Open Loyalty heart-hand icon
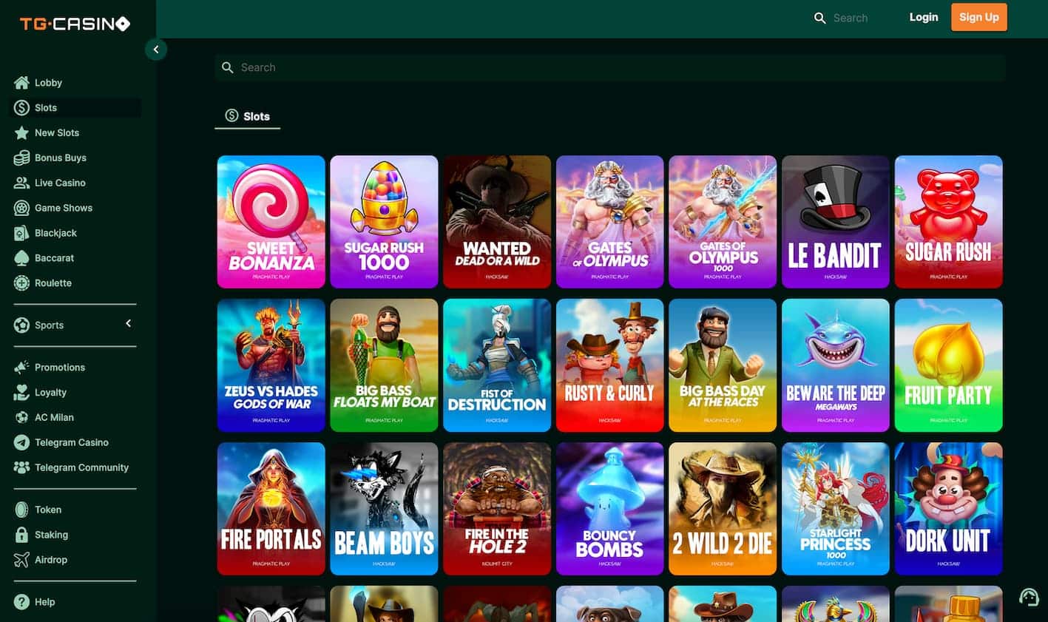The image size is (1048, 622). 21,393
